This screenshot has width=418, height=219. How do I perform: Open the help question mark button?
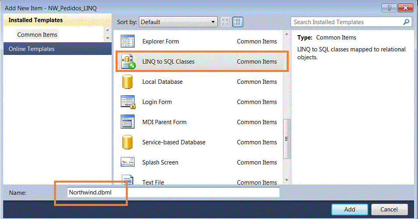tap(389, 8)
